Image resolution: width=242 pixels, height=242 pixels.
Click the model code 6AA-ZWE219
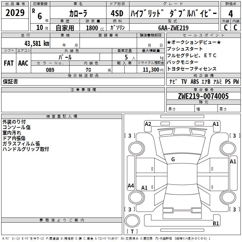(173, 28)
